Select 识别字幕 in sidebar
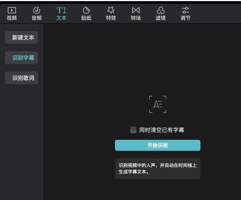The image size is (241, 200). 21,58
